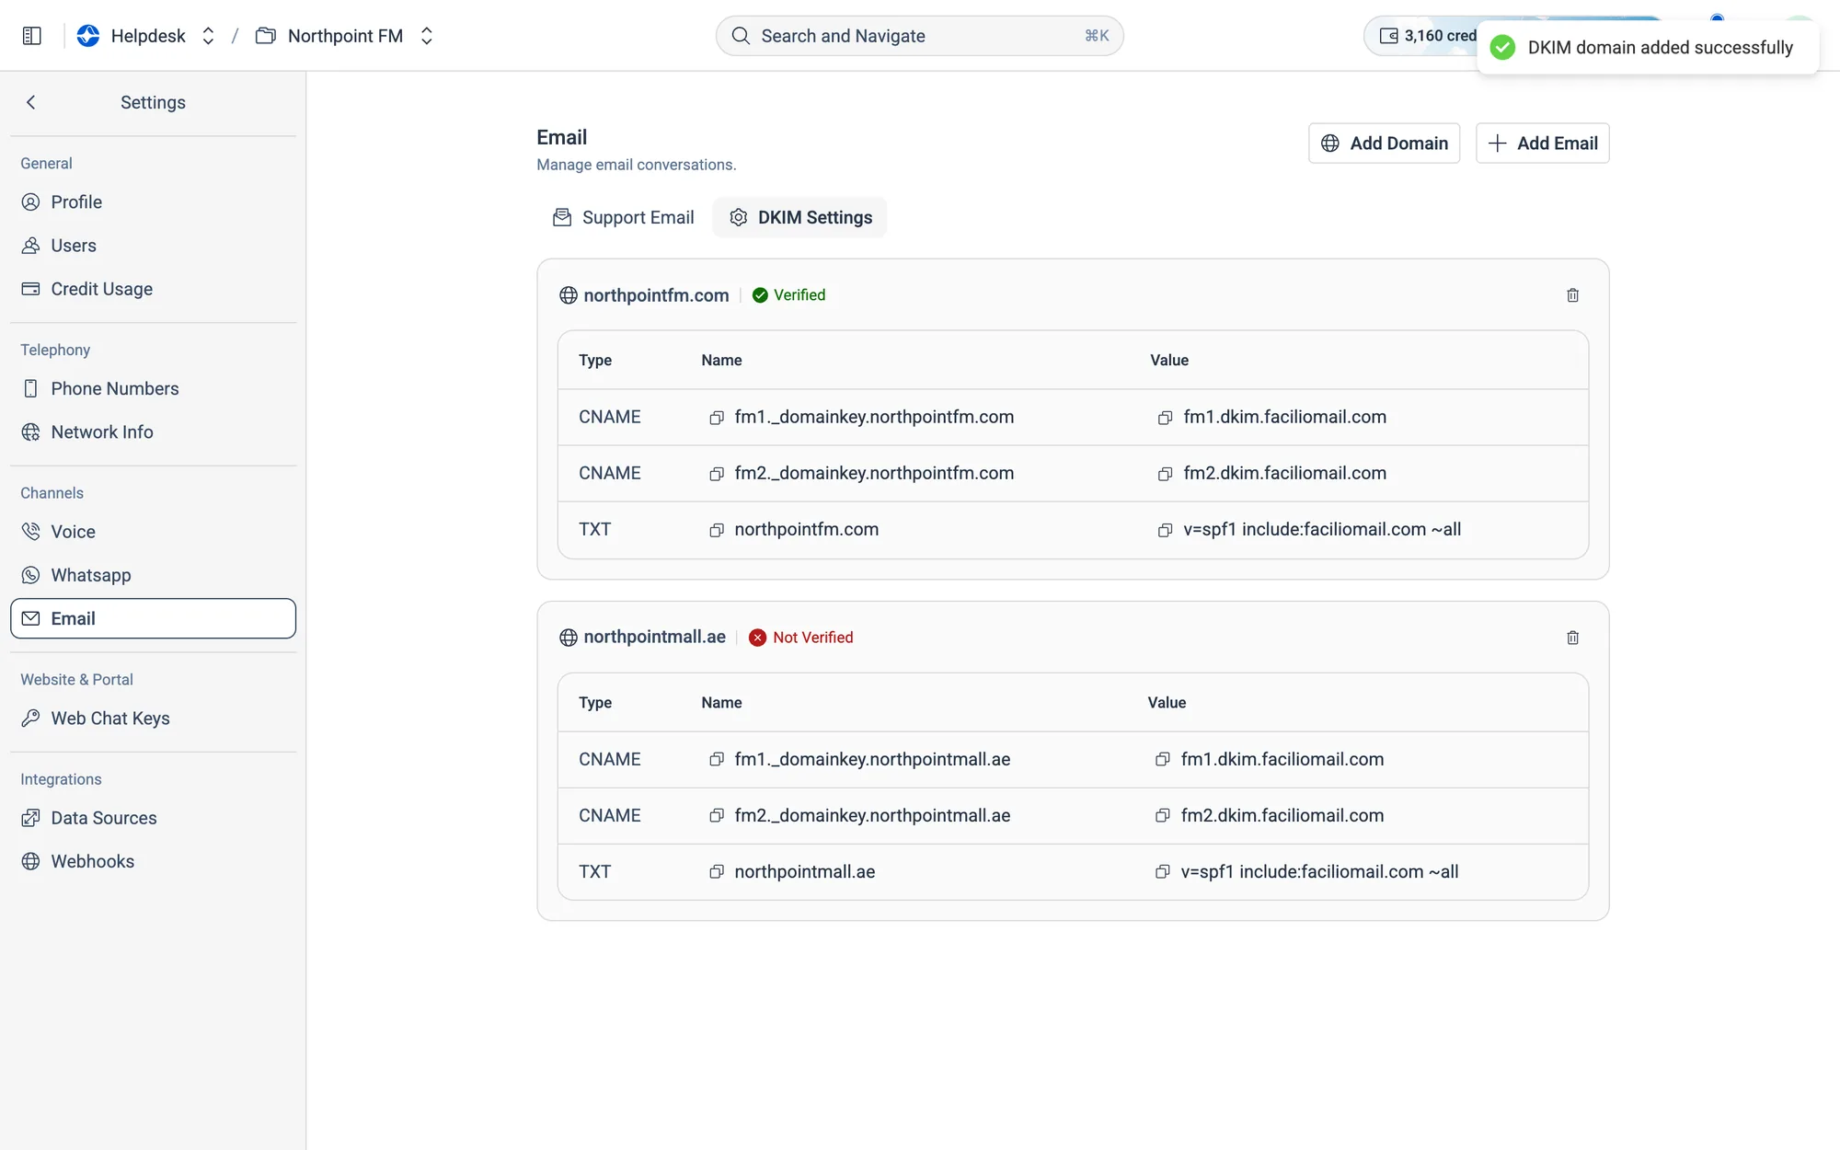This screenshot has width=1840, height=1150.
Task: Open Data Sources integrations
Action: coord(153,818)
